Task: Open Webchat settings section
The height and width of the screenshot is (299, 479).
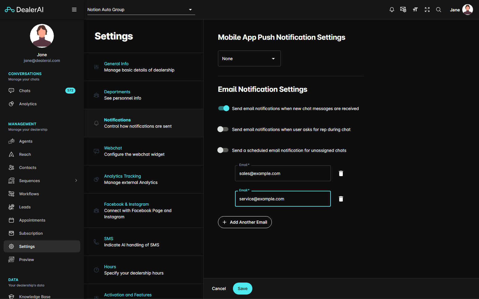Action: coord(144,151)
